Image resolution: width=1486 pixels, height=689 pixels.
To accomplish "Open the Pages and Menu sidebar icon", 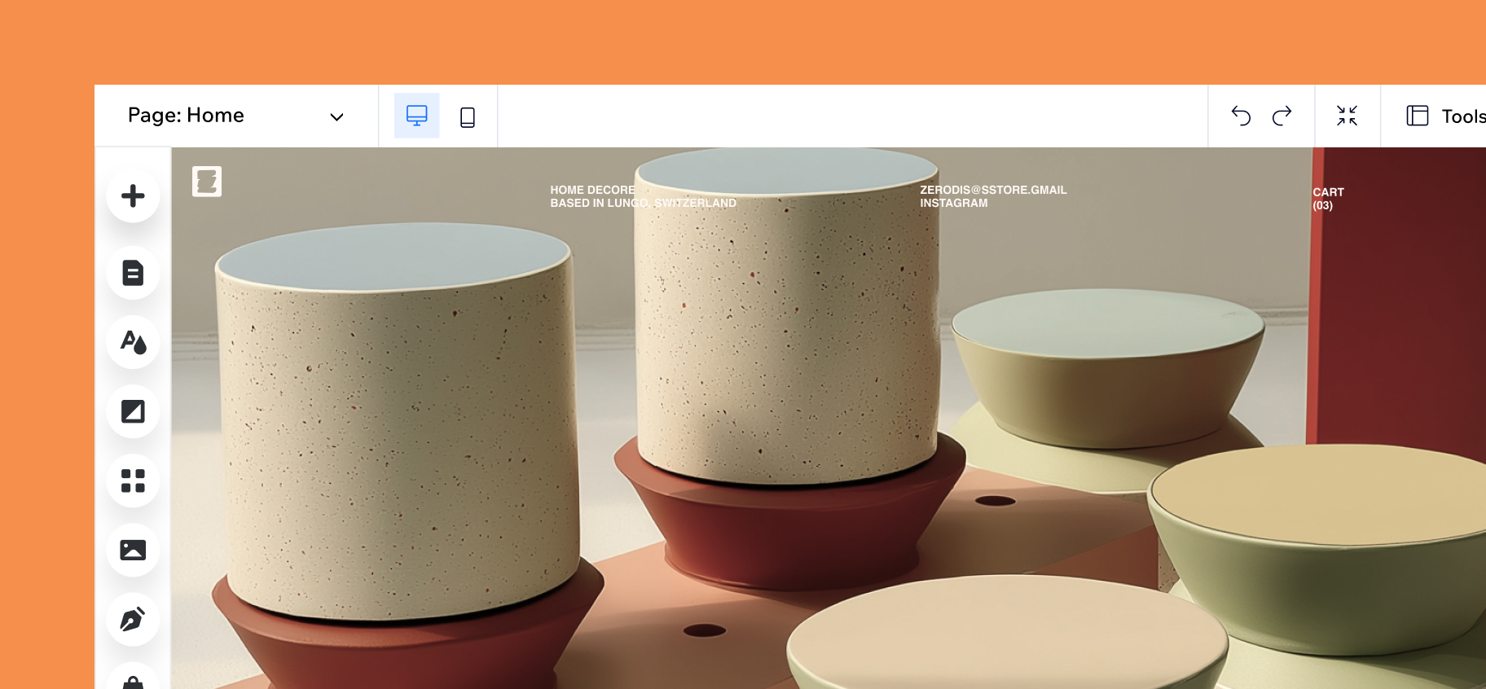I will (133, 273).
